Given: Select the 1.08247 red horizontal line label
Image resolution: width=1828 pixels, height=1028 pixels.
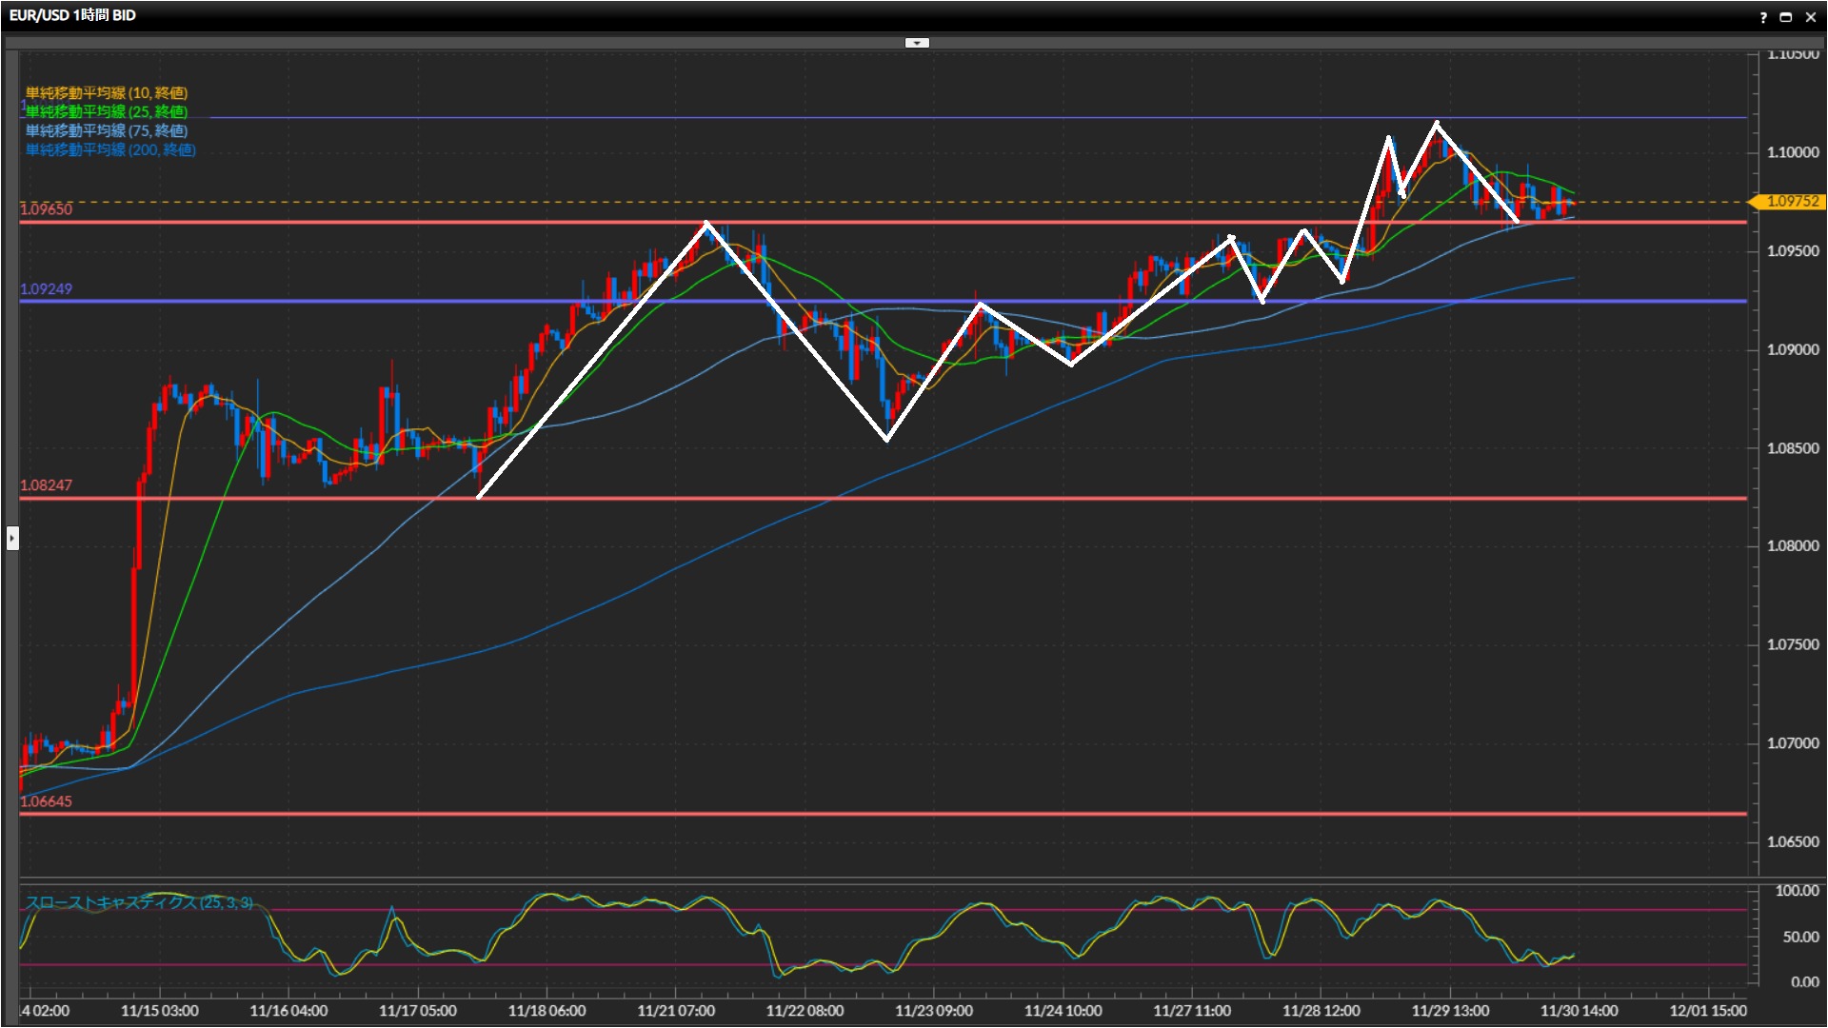Looking at the screenshot, I should coord(46,485).
